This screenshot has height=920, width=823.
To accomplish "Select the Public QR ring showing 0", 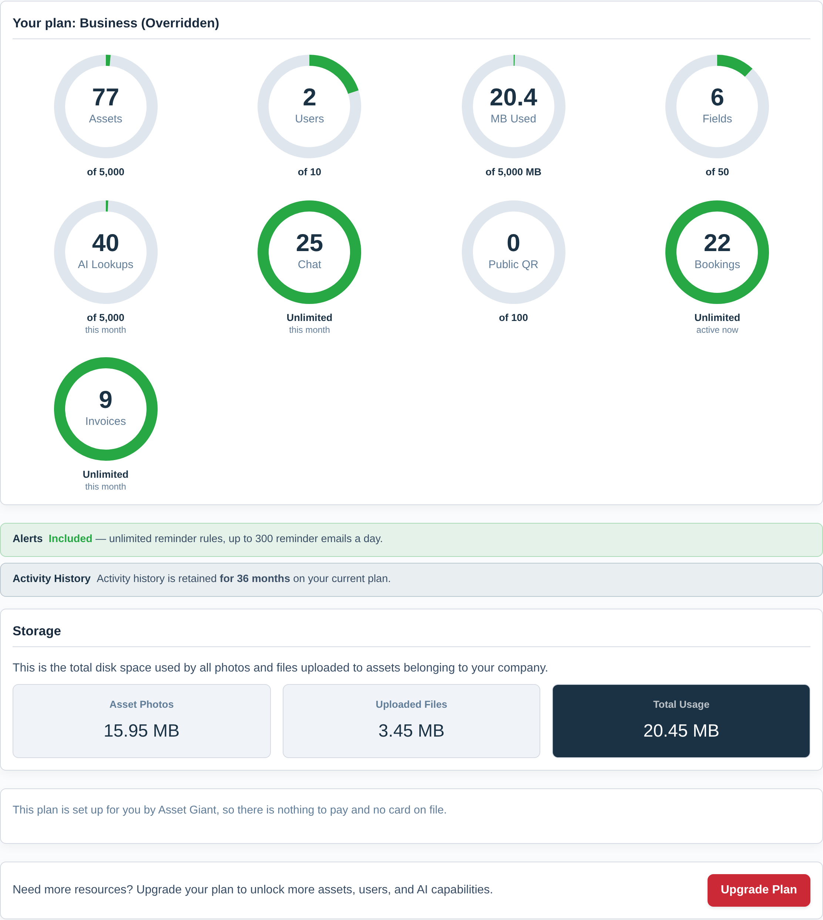I will click(x=513, y=252).
